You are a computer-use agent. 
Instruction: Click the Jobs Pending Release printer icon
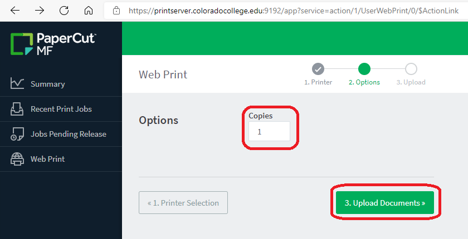click(17, 134)
